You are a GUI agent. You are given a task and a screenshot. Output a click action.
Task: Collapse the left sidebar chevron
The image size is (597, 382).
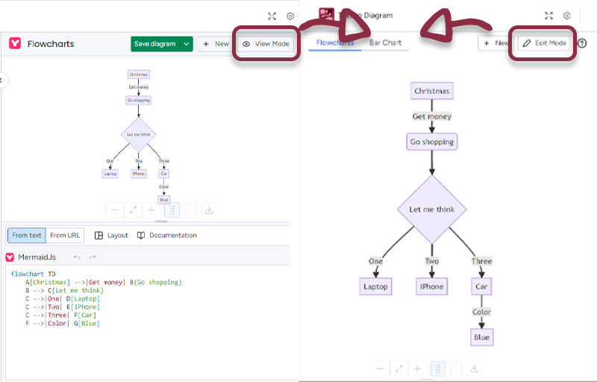point(2,80)
